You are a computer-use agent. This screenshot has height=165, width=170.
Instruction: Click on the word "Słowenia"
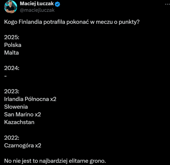pos(16,107)
